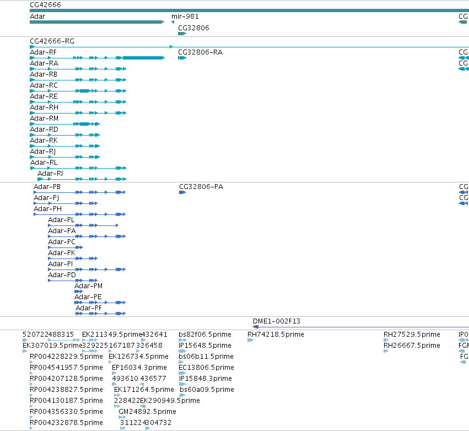
Task: Select the CG32806 gene feature
Action: point(182,34)
